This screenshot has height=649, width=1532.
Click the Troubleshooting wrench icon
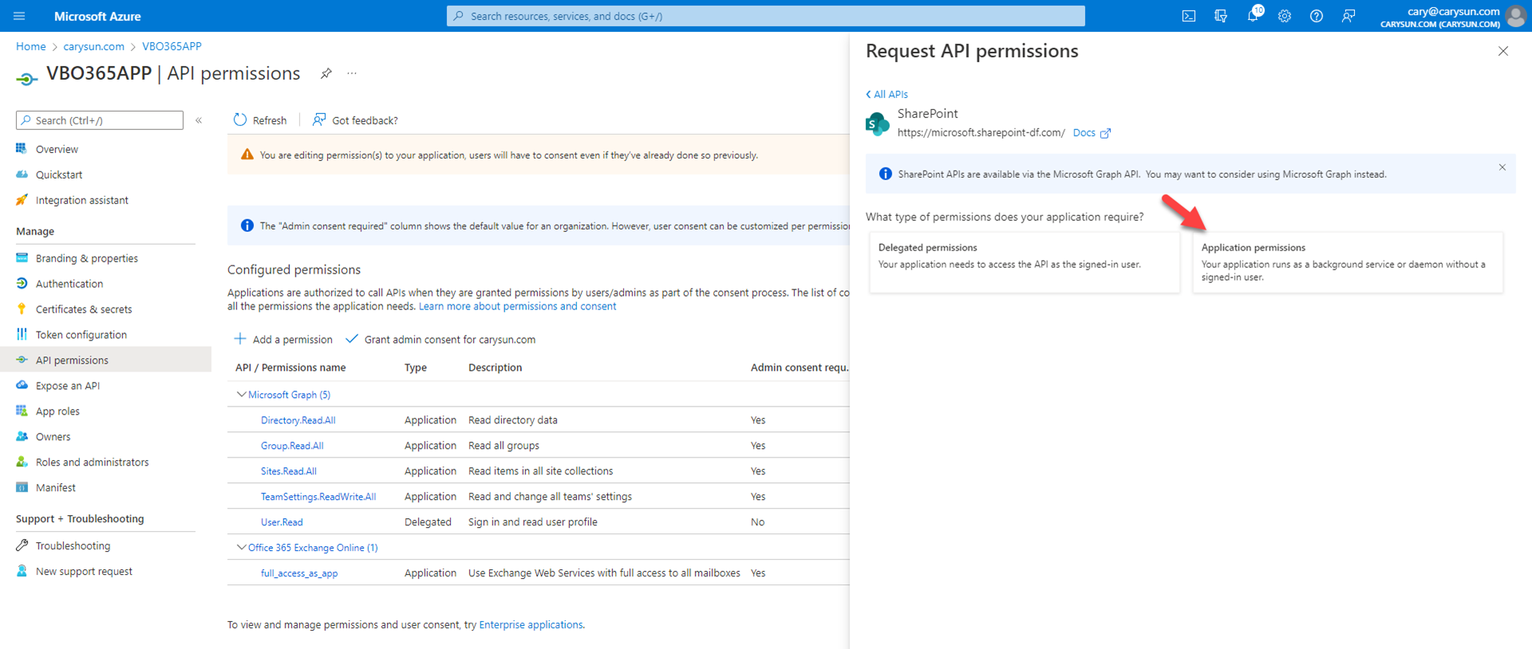click(x=22, y=546)
